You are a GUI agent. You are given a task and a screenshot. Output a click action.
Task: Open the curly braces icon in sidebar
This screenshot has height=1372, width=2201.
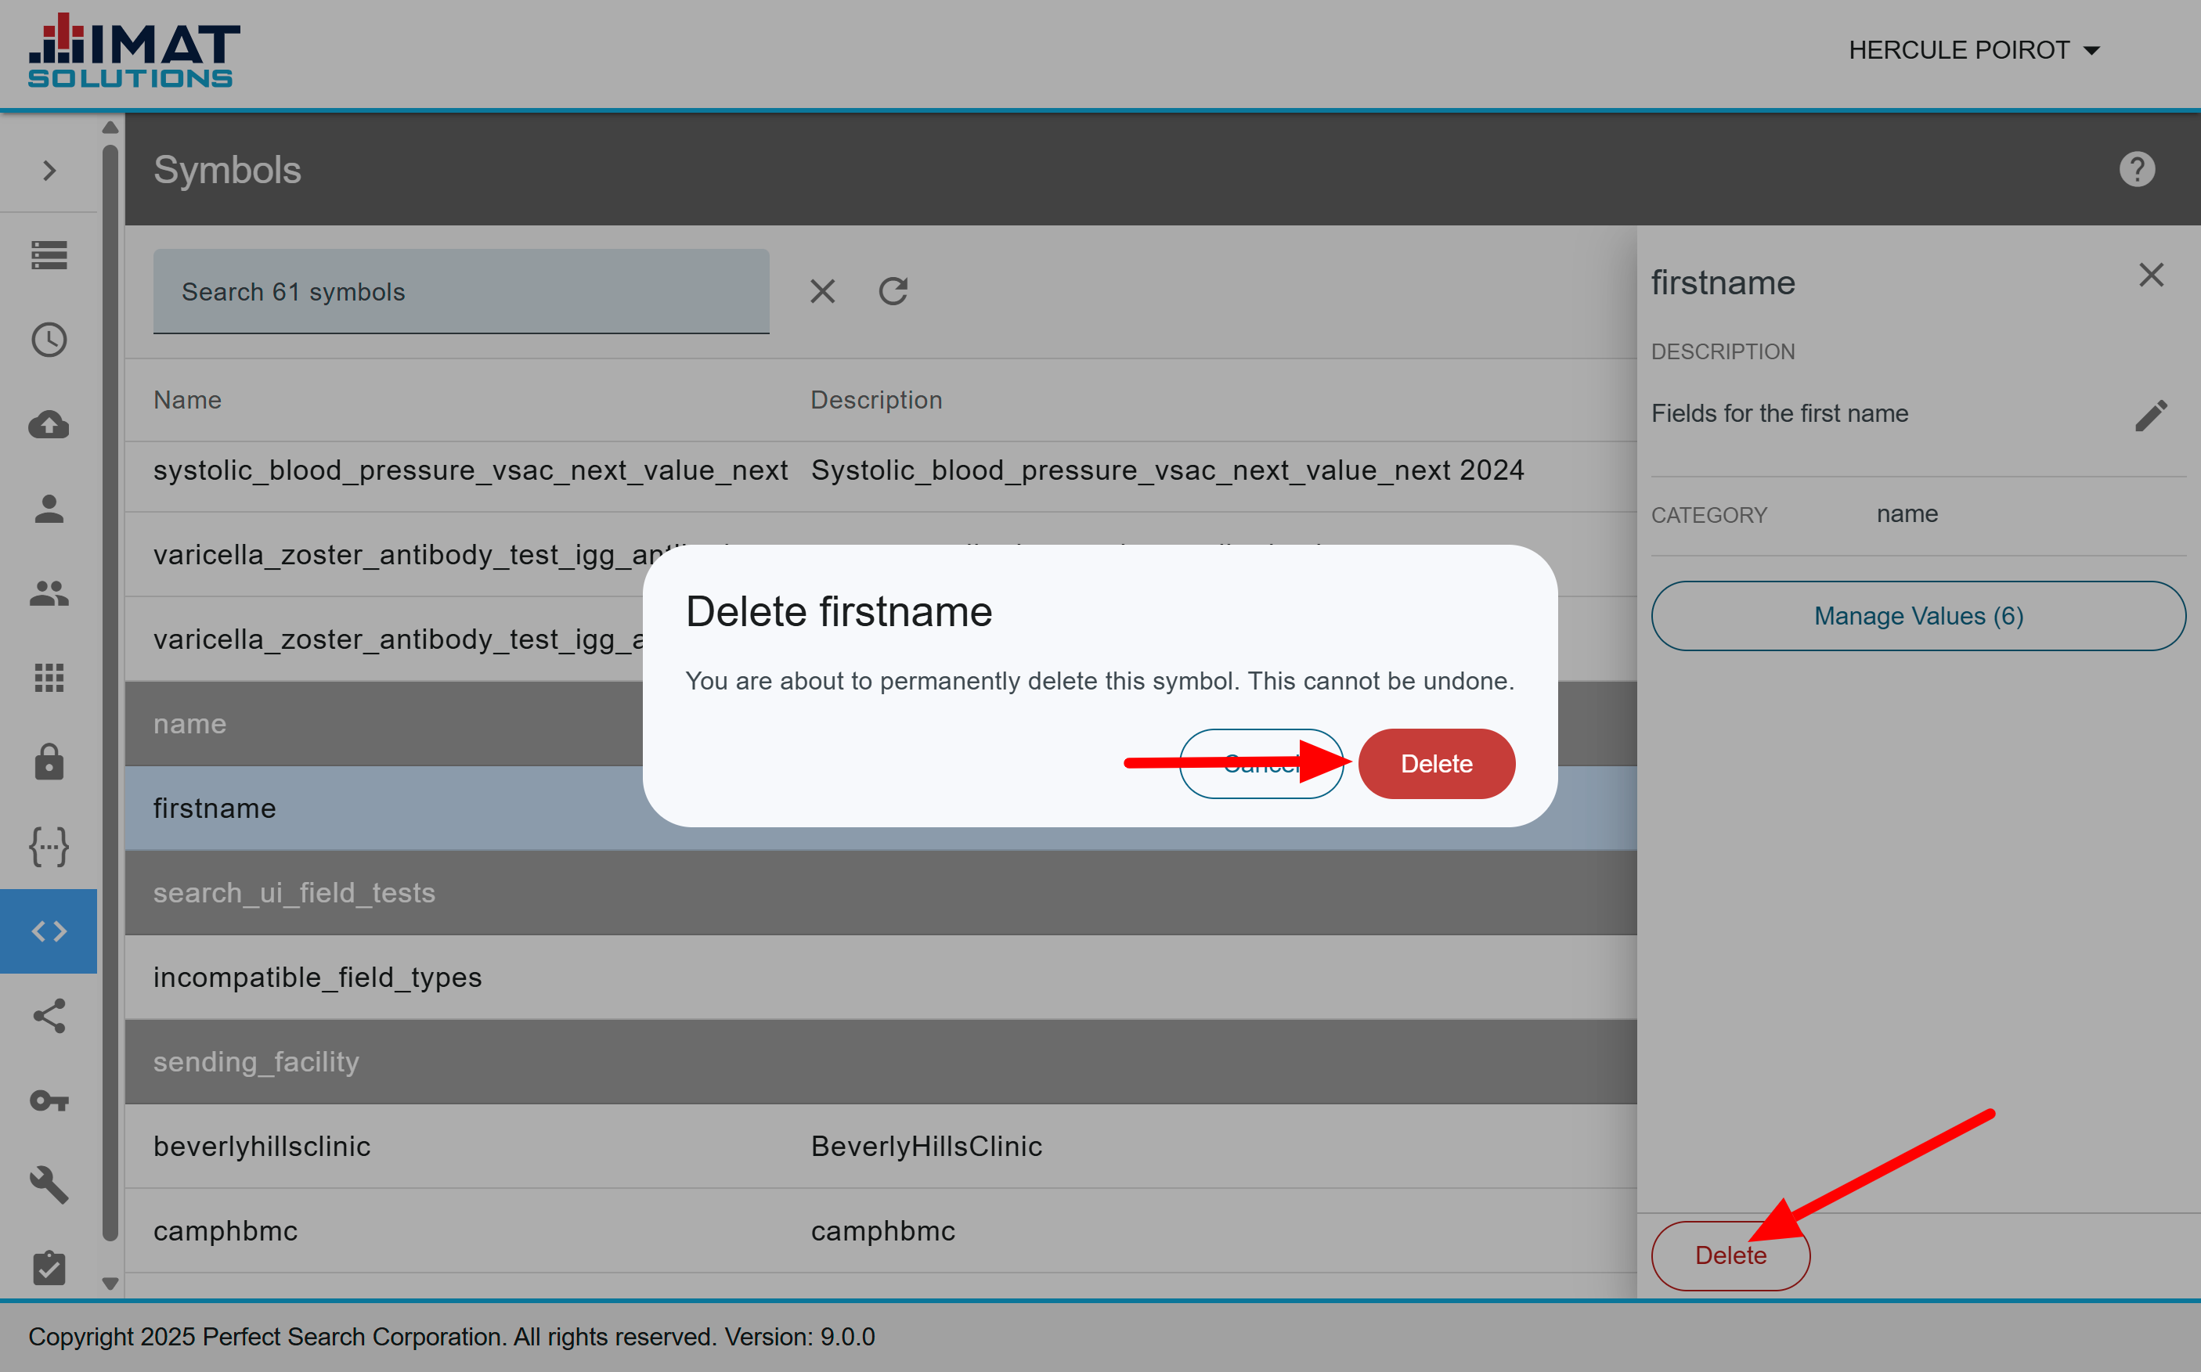point(49,847)
